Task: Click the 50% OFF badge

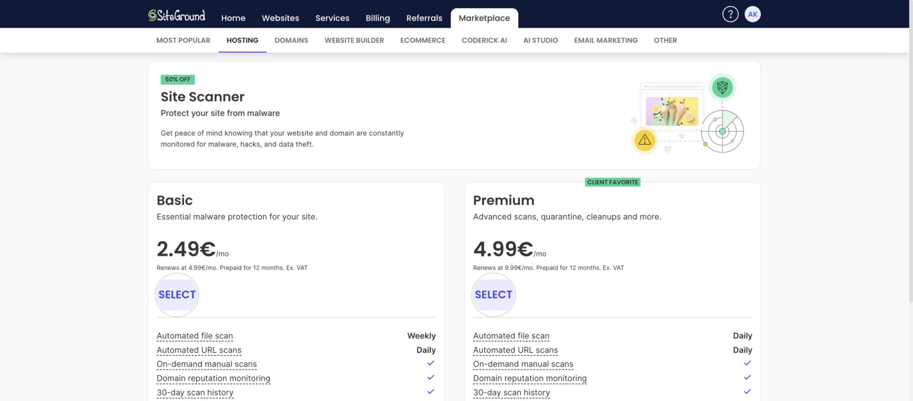Action: (177, 79)
